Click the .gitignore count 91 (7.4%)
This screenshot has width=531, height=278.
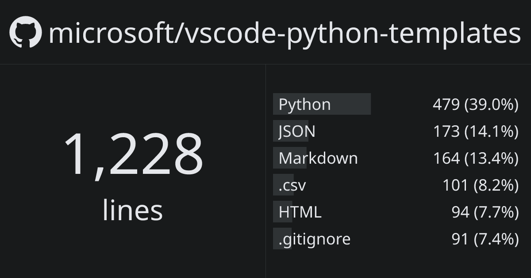485,239
